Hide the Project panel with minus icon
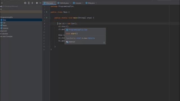Screen dimensions: 180x101 pyautogui.click(x=40, y=3)
